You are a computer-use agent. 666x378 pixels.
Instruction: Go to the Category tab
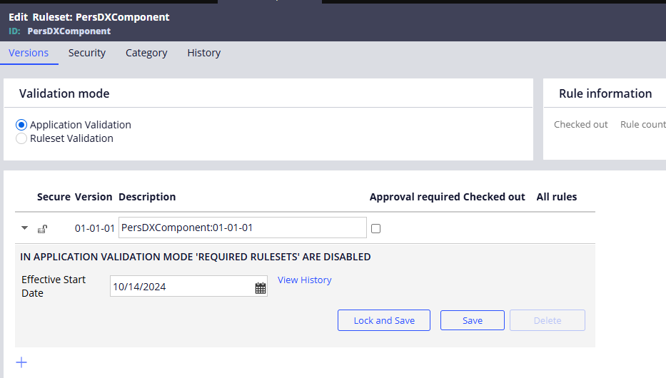tap(146, 53)
